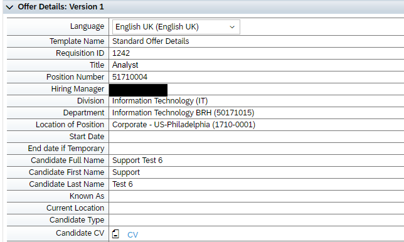
Task: Click the Location value 'Corporate - US-Philadelphia (1710-0001)'
Action: (x=183, y=125)
